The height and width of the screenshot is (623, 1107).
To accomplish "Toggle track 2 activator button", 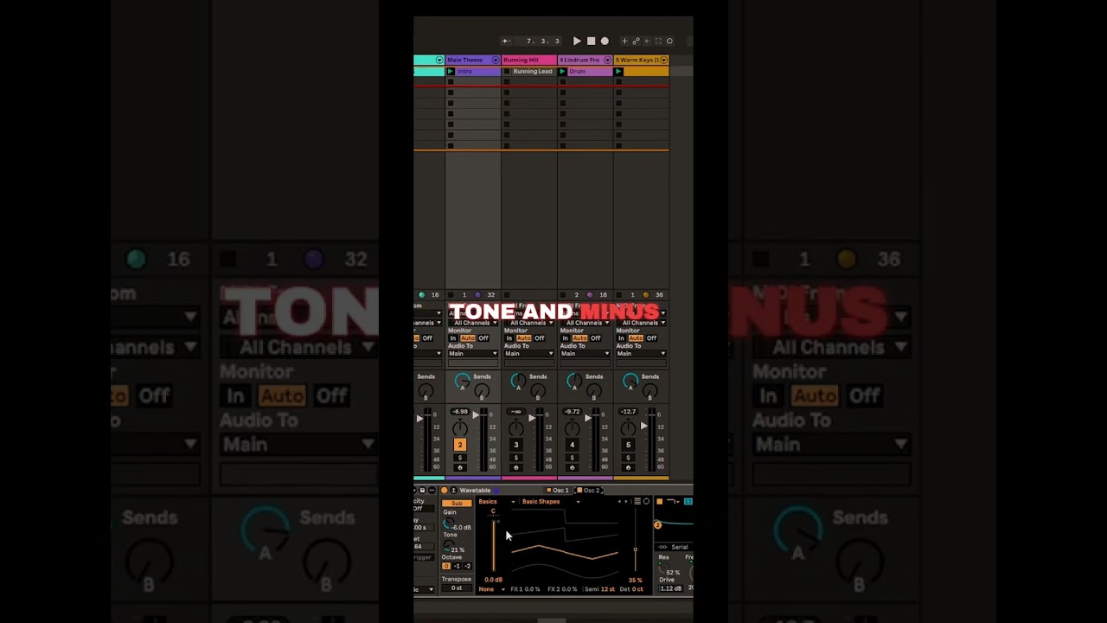I will click(x=460, y=445).
